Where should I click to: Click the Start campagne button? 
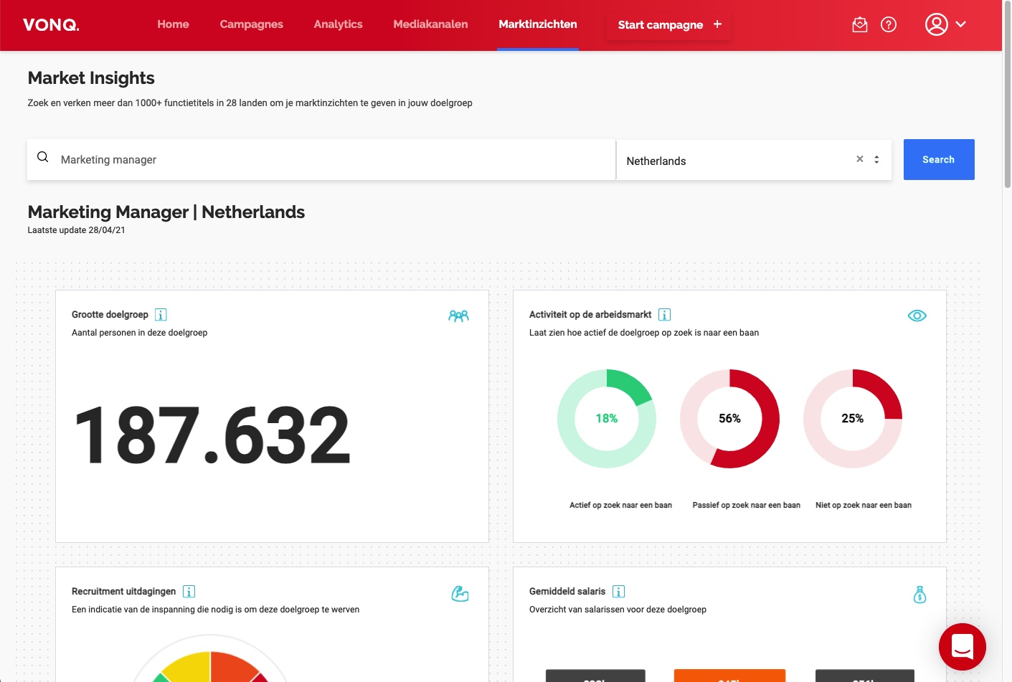668,25
